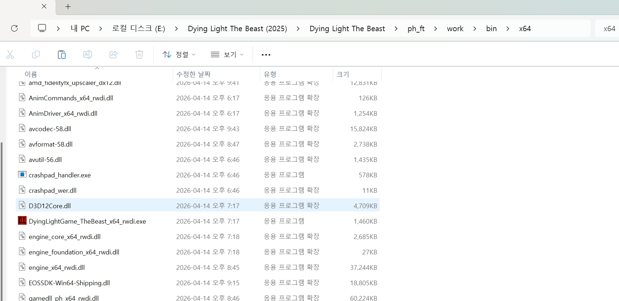Viewport: 619px width, 301px height.
Task: Sort by 수정한 날짜 column header
Action: 194,74
